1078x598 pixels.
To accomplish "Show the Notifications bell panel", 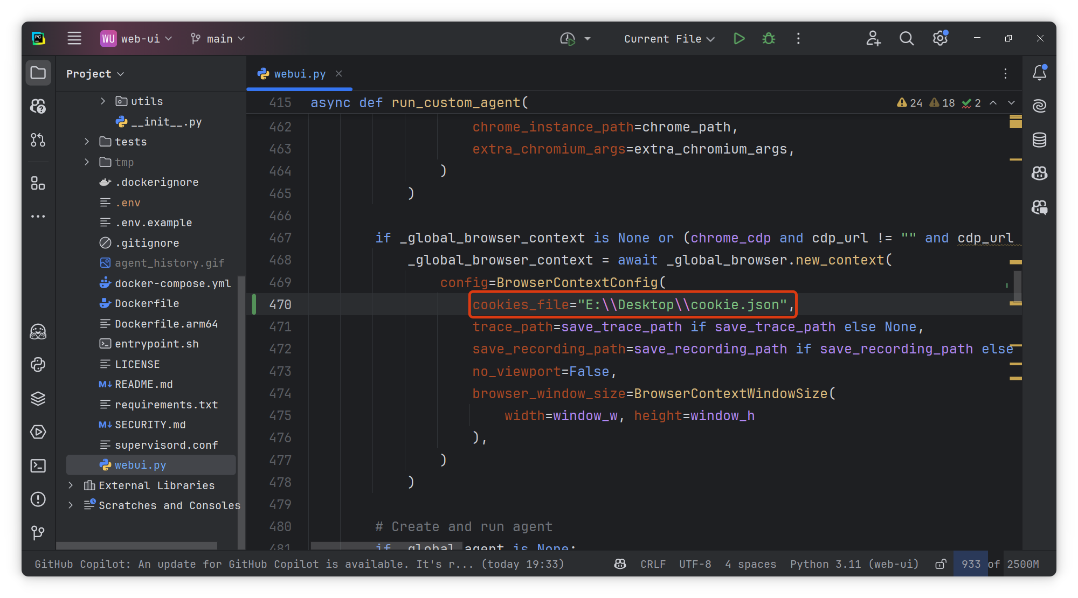I will 1039,73.
